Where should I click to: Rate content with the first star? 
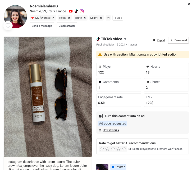pos(102,149)
